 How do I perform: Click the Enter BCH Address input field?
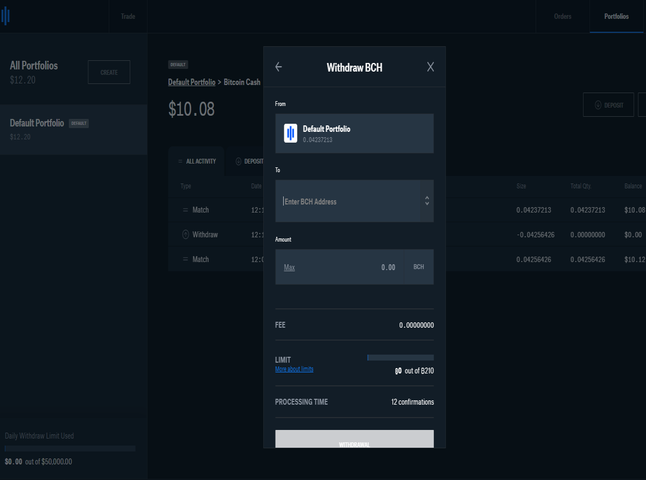point(348,201)
